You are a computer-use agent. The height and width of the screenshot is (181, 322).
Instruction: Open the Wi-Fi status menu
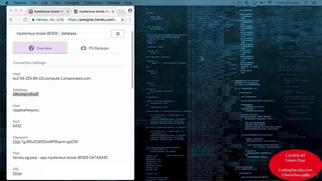coord(270,3)
